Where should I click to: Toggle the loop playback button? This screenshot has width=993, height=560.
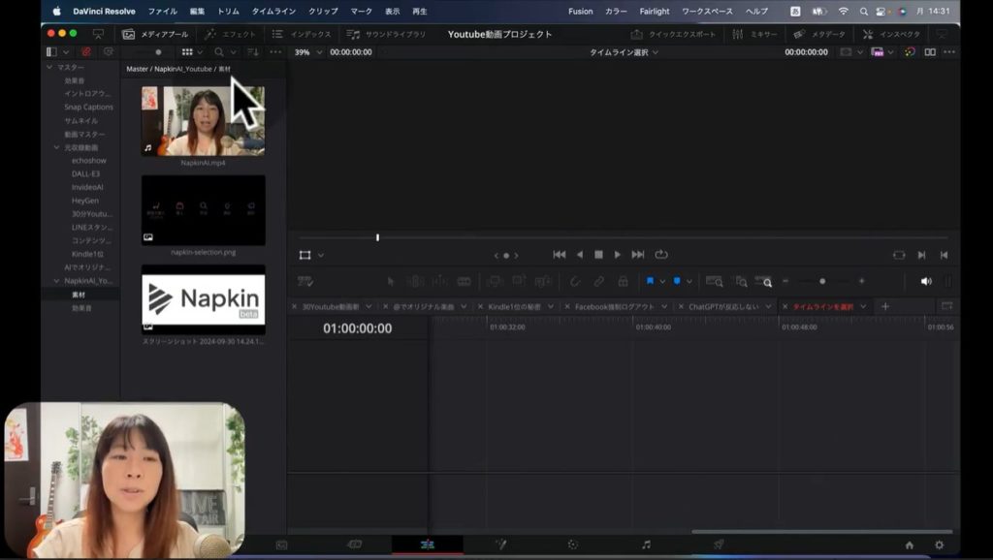coord(661,255)
